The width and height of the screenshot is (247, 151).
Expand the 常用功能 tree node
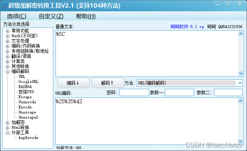pos(7,31)
